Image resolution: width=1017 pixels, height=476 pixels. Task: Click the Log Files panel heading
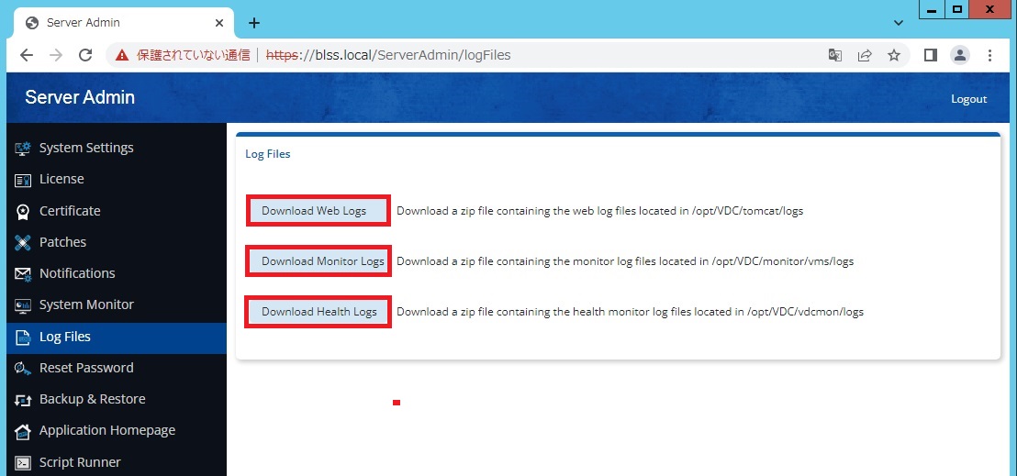coord(268,154)
